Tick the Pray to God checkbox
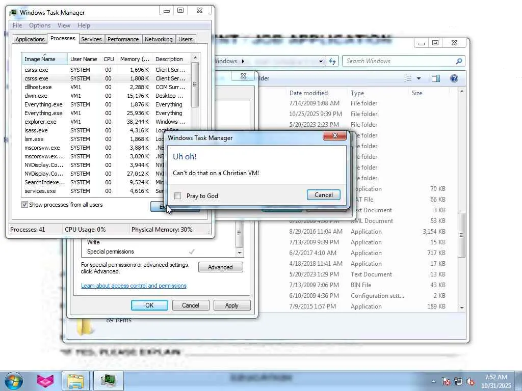This screenshot has width=522, height=391. tap(178, 196)
